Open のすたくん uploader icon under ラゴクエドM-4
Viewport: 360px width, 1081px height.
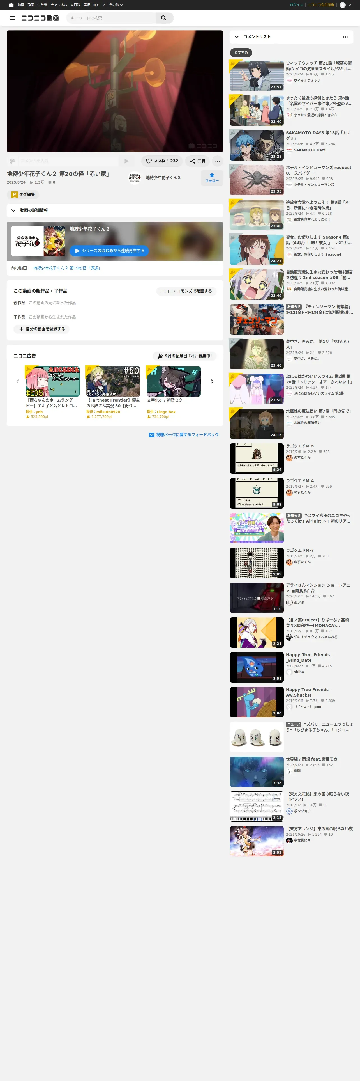289,493
